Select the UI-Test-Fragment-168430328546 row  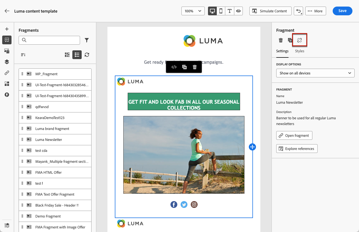pos(55,85)
